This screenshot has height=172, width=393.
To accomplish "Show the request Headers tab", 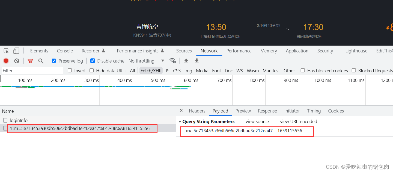I will pyautogui.click(x=197, y=111).
